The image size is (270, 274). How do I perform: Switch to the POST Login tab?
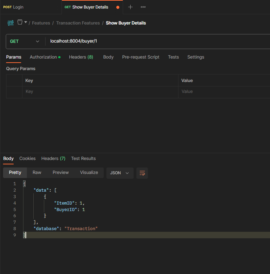[14, 7]
